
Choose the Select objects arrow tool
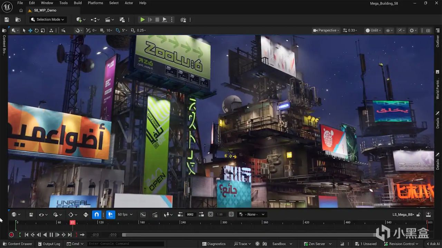pos(24,30)
